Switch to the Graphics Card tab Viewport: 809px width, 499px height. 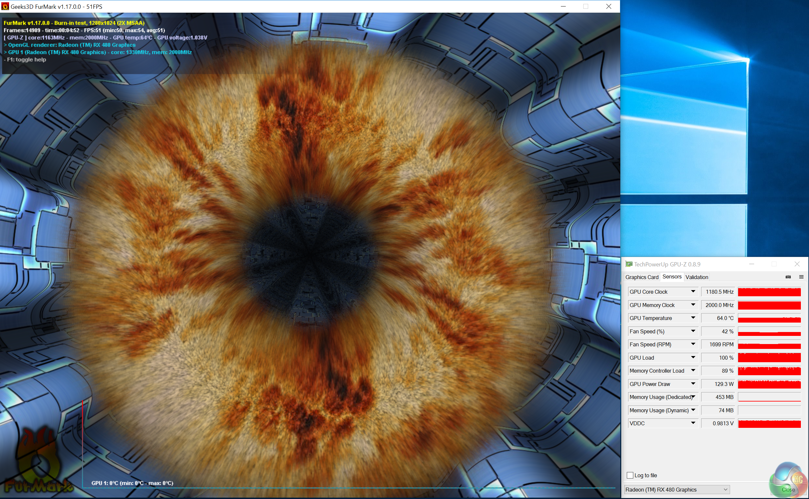(x=641, y=277)
